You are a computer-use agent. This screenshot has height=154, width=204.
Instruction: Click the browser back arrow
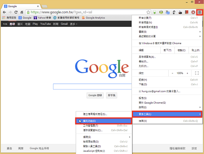pos(4,12)
